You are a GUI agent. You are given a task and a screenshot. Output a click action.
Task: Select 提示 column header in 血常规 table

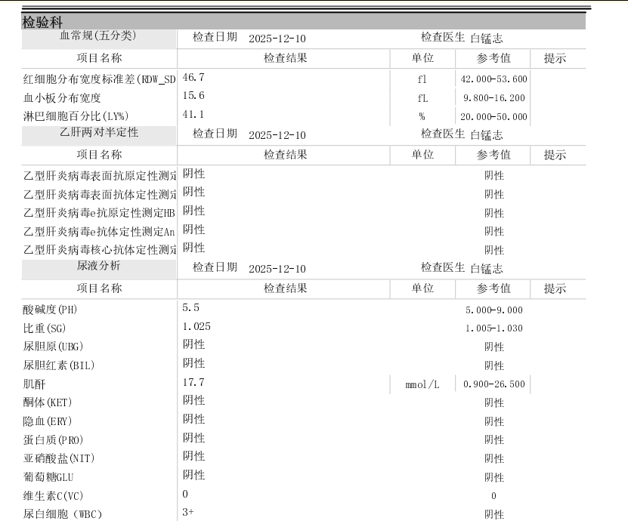click(x=555, y=58)
